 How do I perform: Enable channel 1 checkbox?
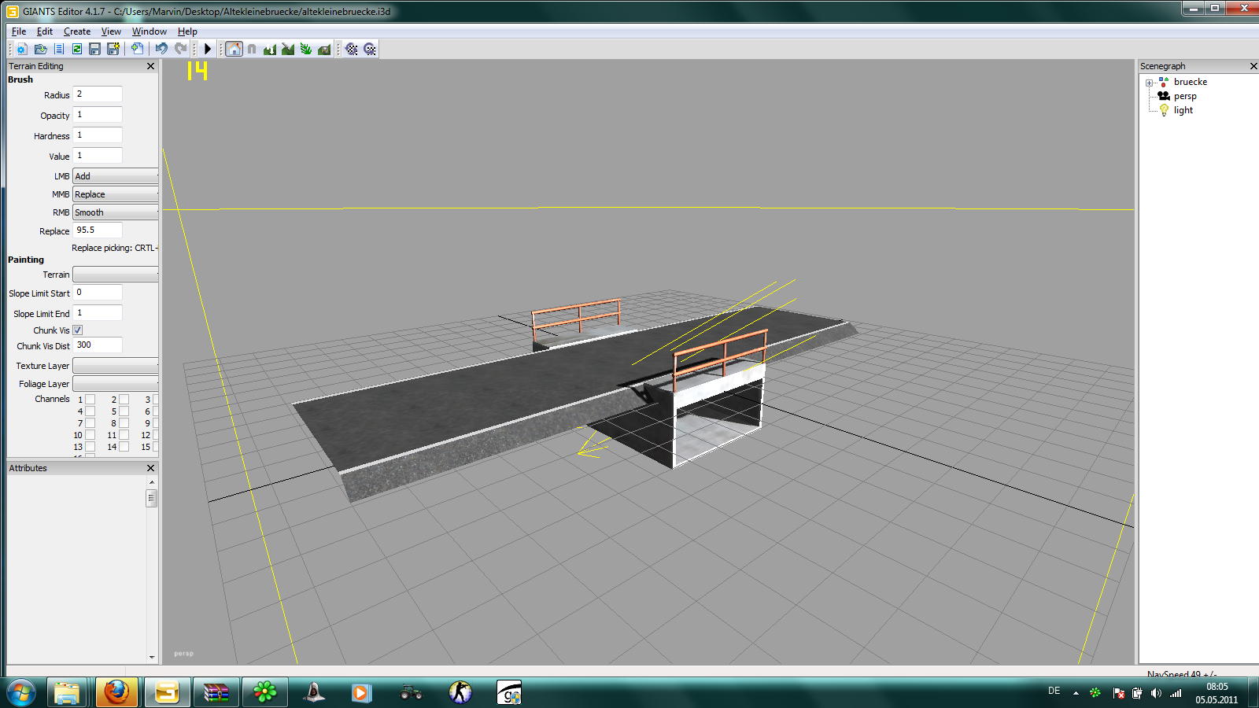tap(90, 400)
